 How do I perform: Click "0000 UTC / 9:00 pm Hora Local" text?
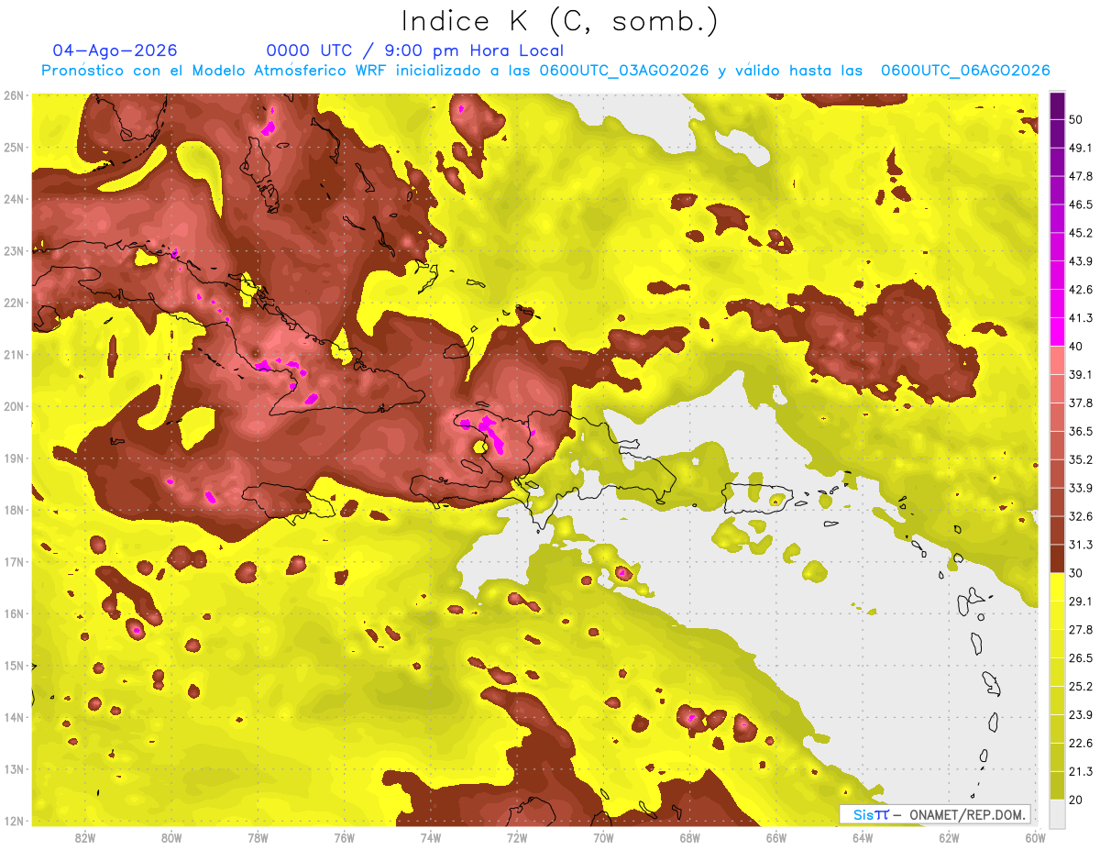(415, 50)
